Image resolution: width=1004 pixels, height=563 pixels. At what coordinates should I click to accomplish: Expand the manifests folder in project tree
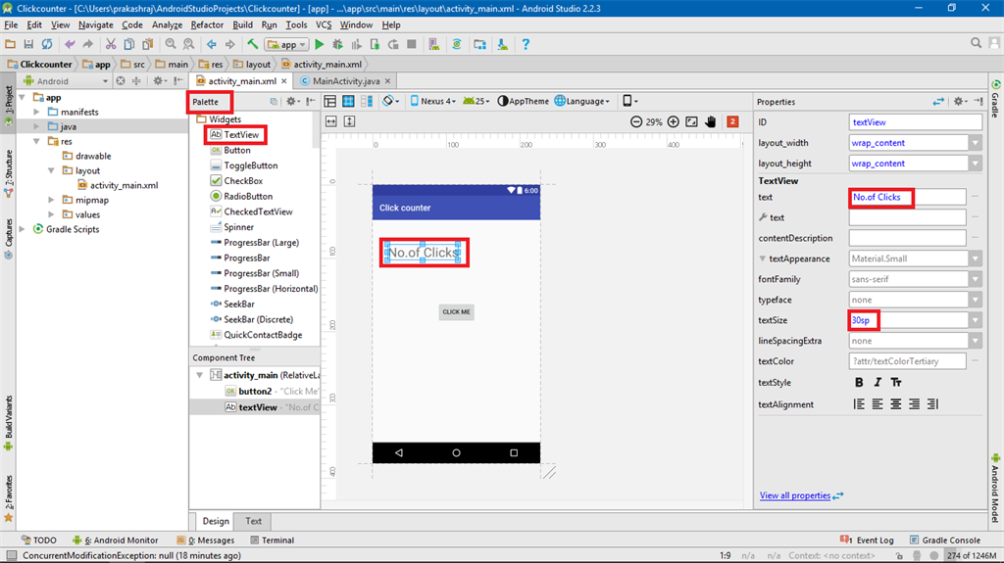pos(37,112)
